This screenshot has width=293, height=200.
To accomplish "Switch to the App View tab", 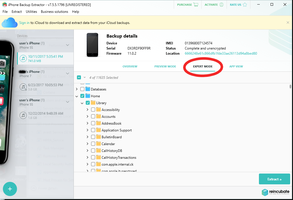I will [x=236, y=66].
